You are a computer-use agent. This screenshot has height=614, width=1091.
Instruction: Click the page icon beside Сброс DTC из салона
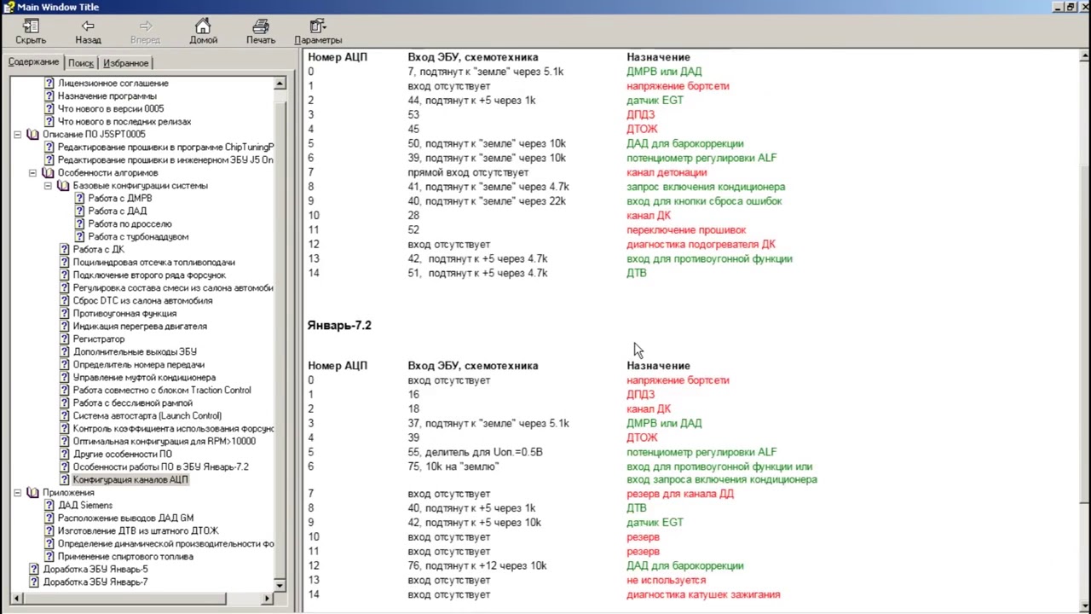(65, 301)
